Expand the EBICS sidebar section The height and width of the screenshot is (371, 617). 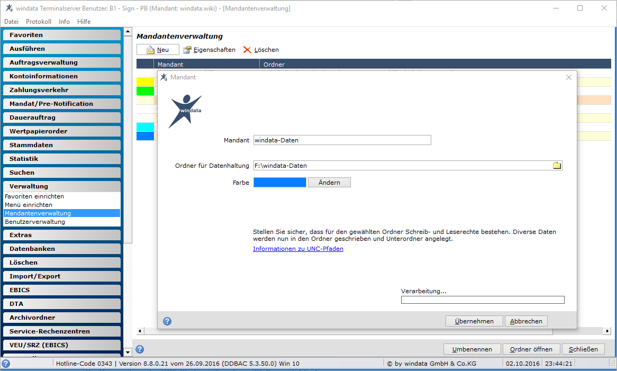(62, 291)
